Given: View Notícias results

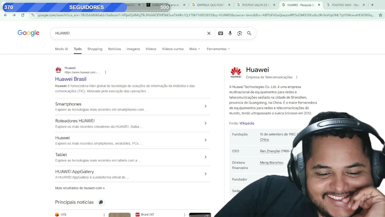Looking at the screenshot, I should [x=114, y=49].
